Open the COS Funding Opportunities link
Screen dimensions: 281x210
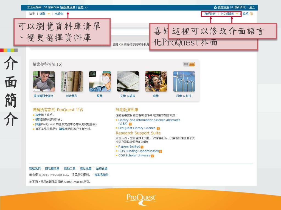138,151
